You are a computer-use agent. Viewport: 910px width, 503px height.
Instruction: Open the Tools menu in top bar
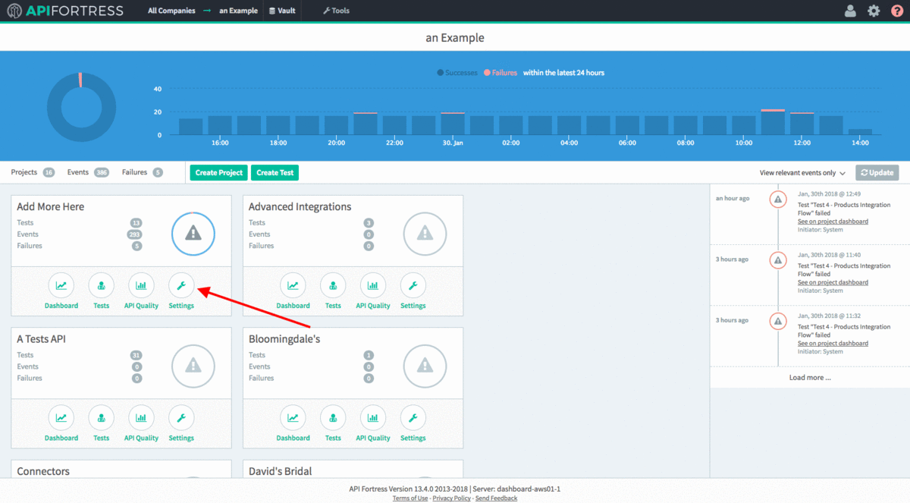click(x=336, y=11)
